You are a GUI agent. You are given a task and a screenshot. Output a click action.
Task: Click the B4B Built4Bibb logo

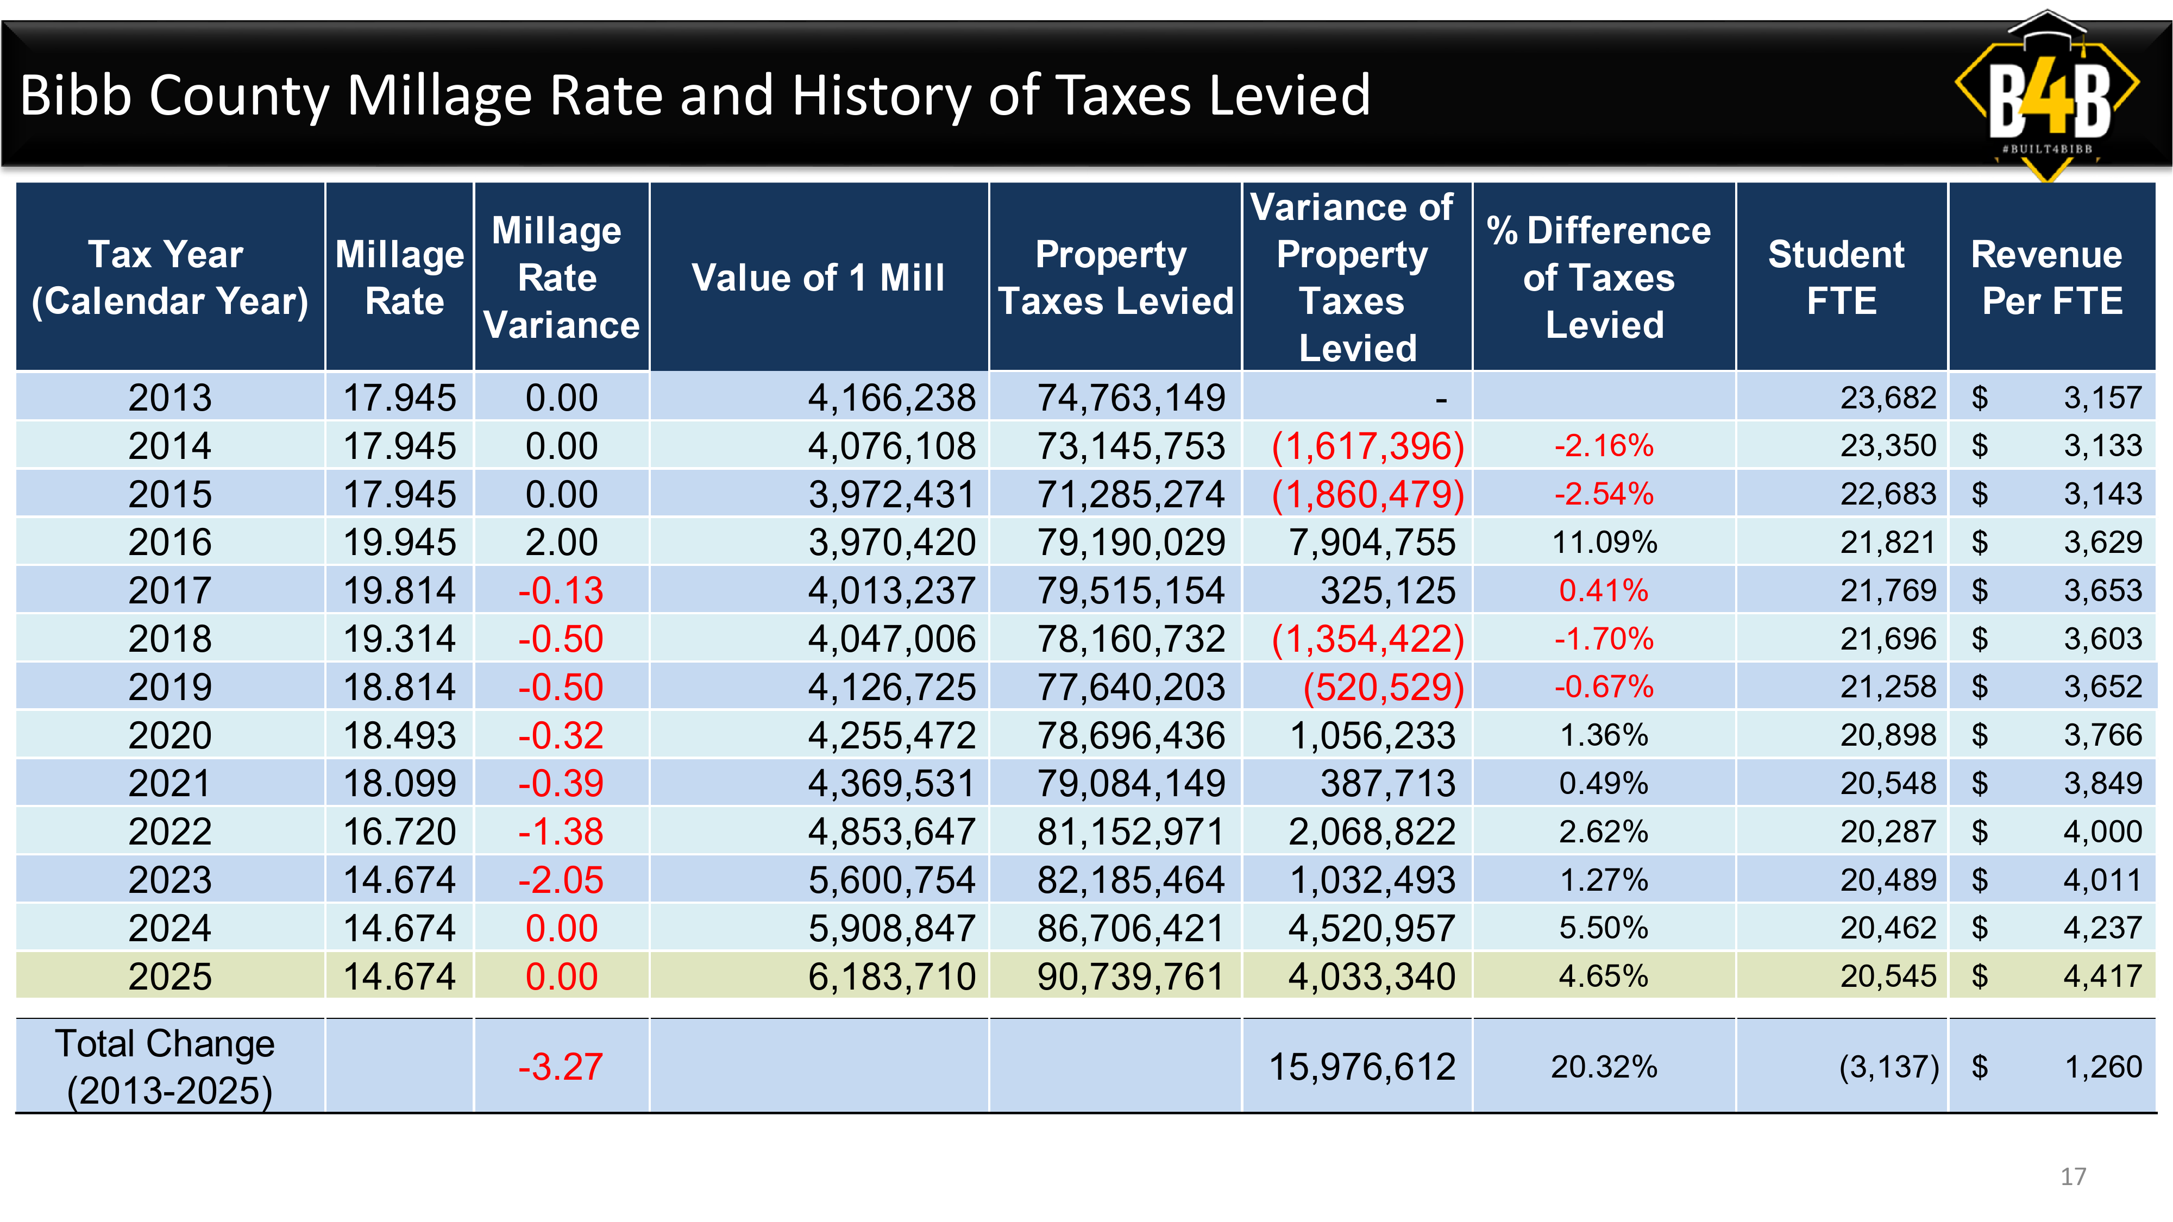tap(2046, 95)
